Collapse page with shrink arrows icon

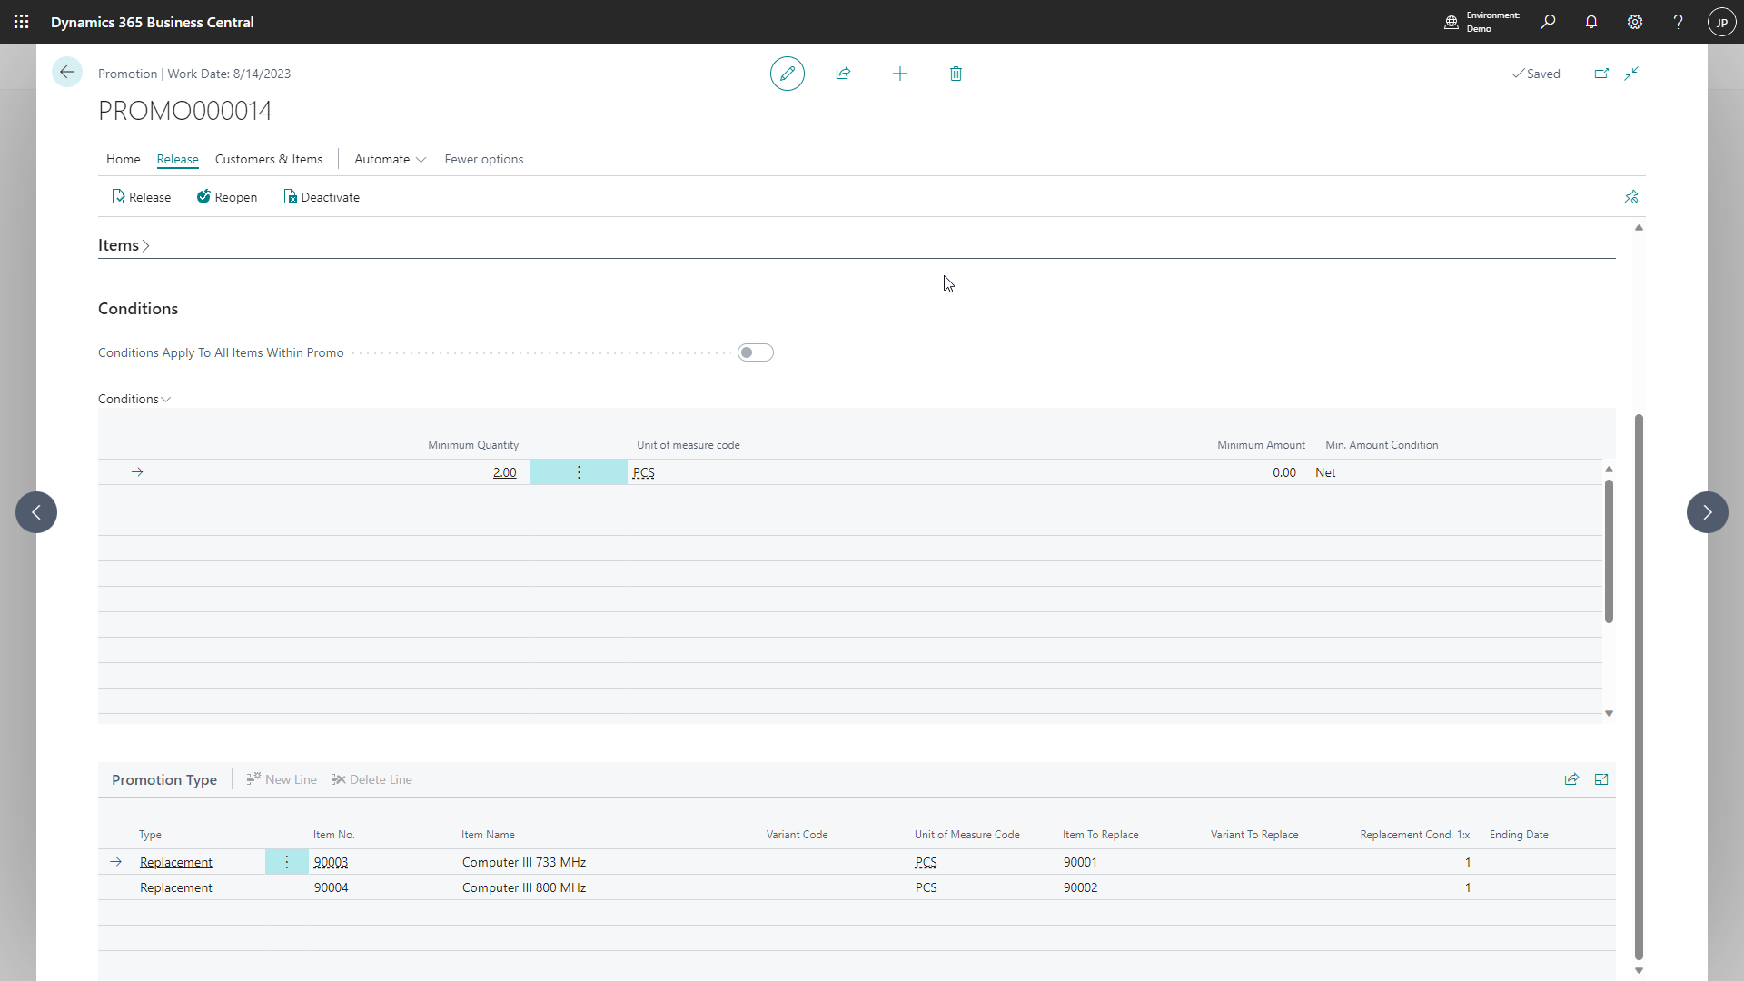[x=1632, y=74]
